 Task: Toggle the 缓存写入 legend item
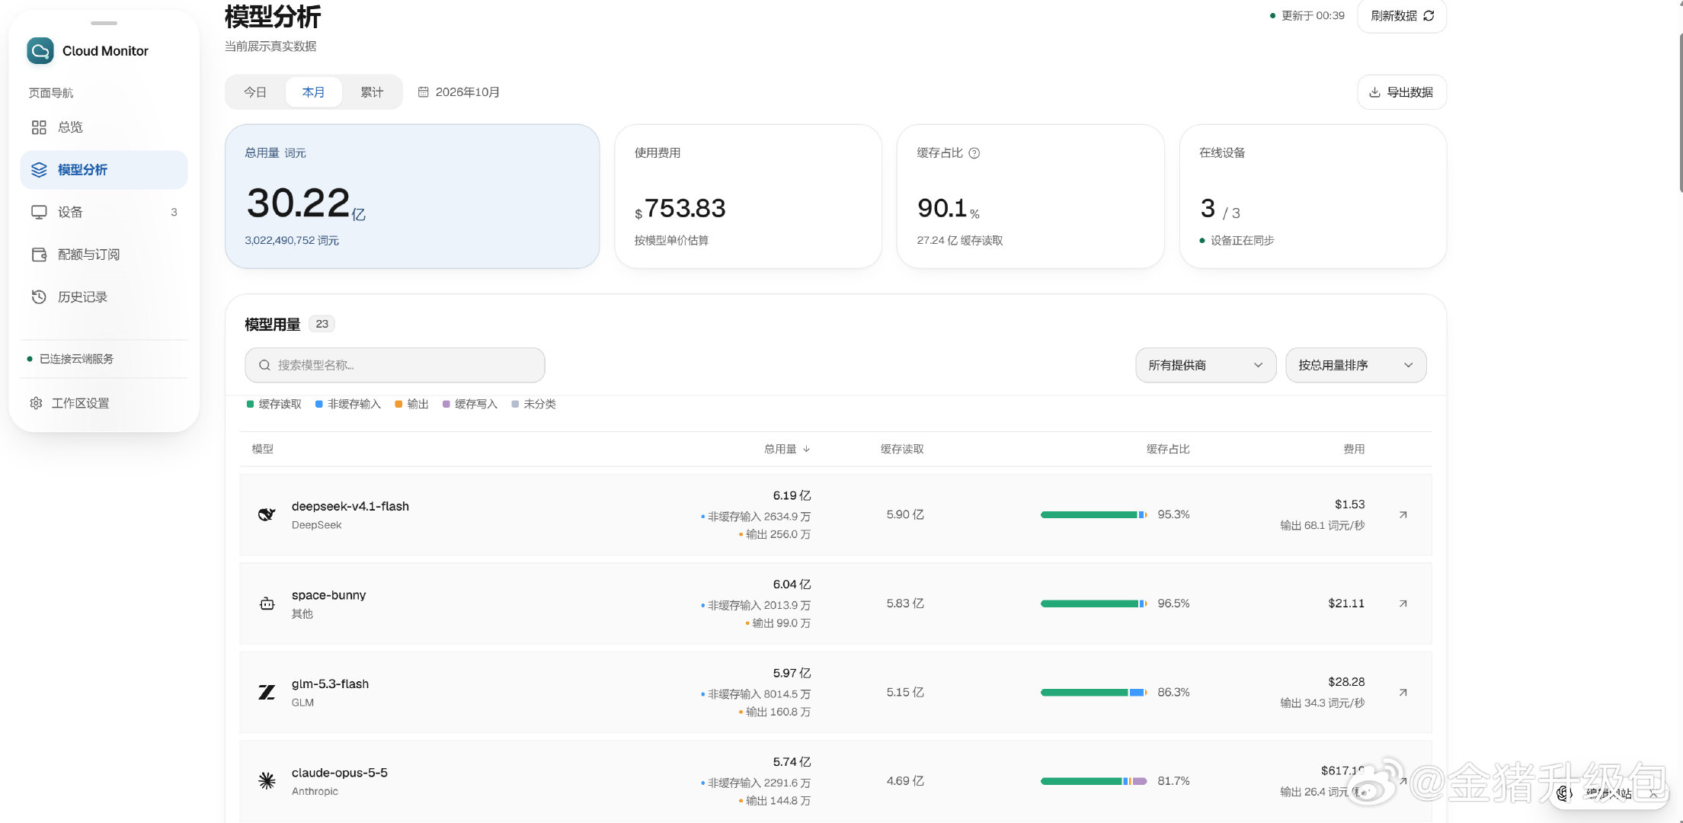(470, 404)
